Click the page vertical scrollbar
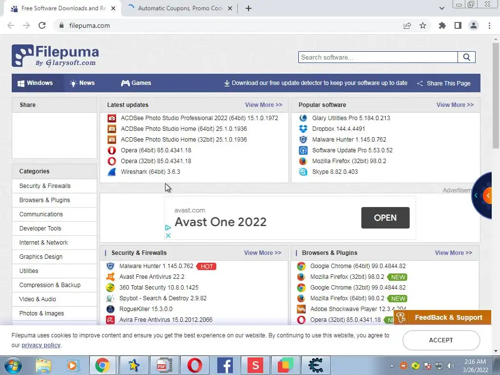Image resolution: width=500 pixels, height=375 pixels. 496,96
